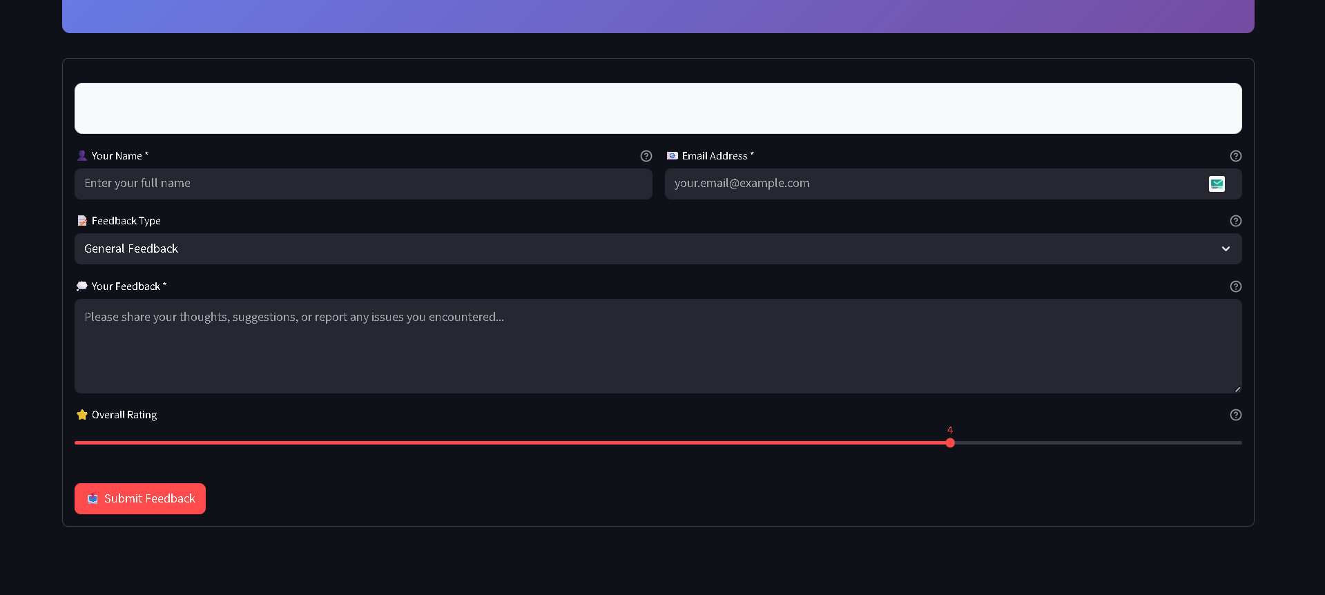Click the Overall Rating help icon

pos(1236,415)
